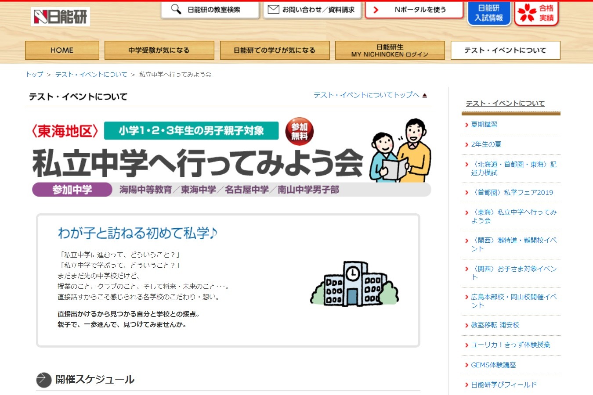
Task: Open 〈首都圏〉私学フェア2019 link
Action: 512,192
